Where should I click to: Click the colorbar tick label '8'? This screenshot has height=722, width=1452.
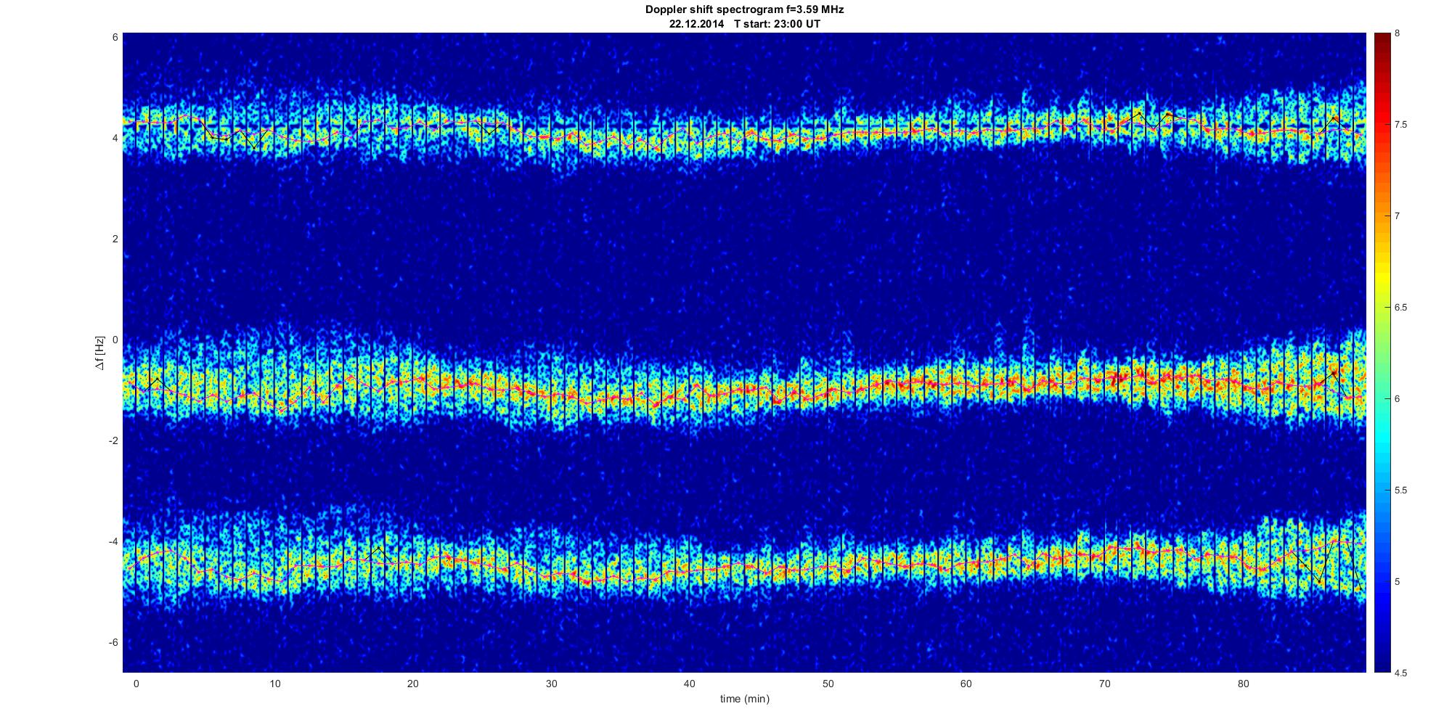coord(1398,33)
